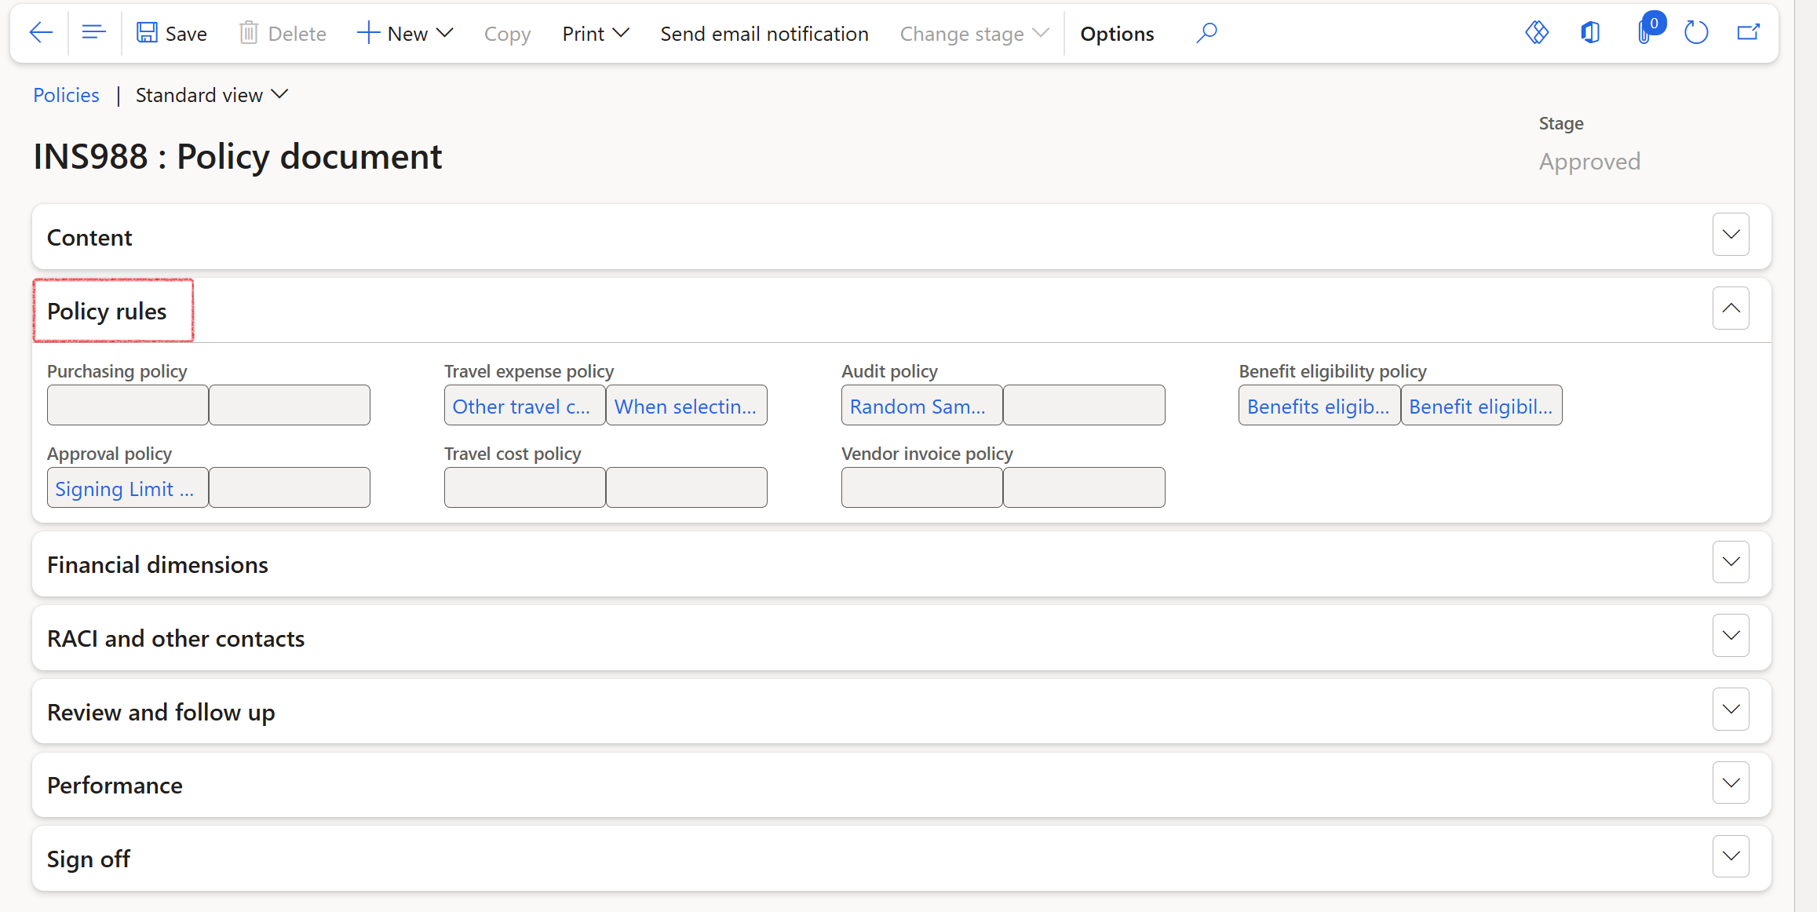Image resolution: width=1817 pixels, height=912 pixels.
Task: Click the Delete trash button
Action: (x=282, y=33)
